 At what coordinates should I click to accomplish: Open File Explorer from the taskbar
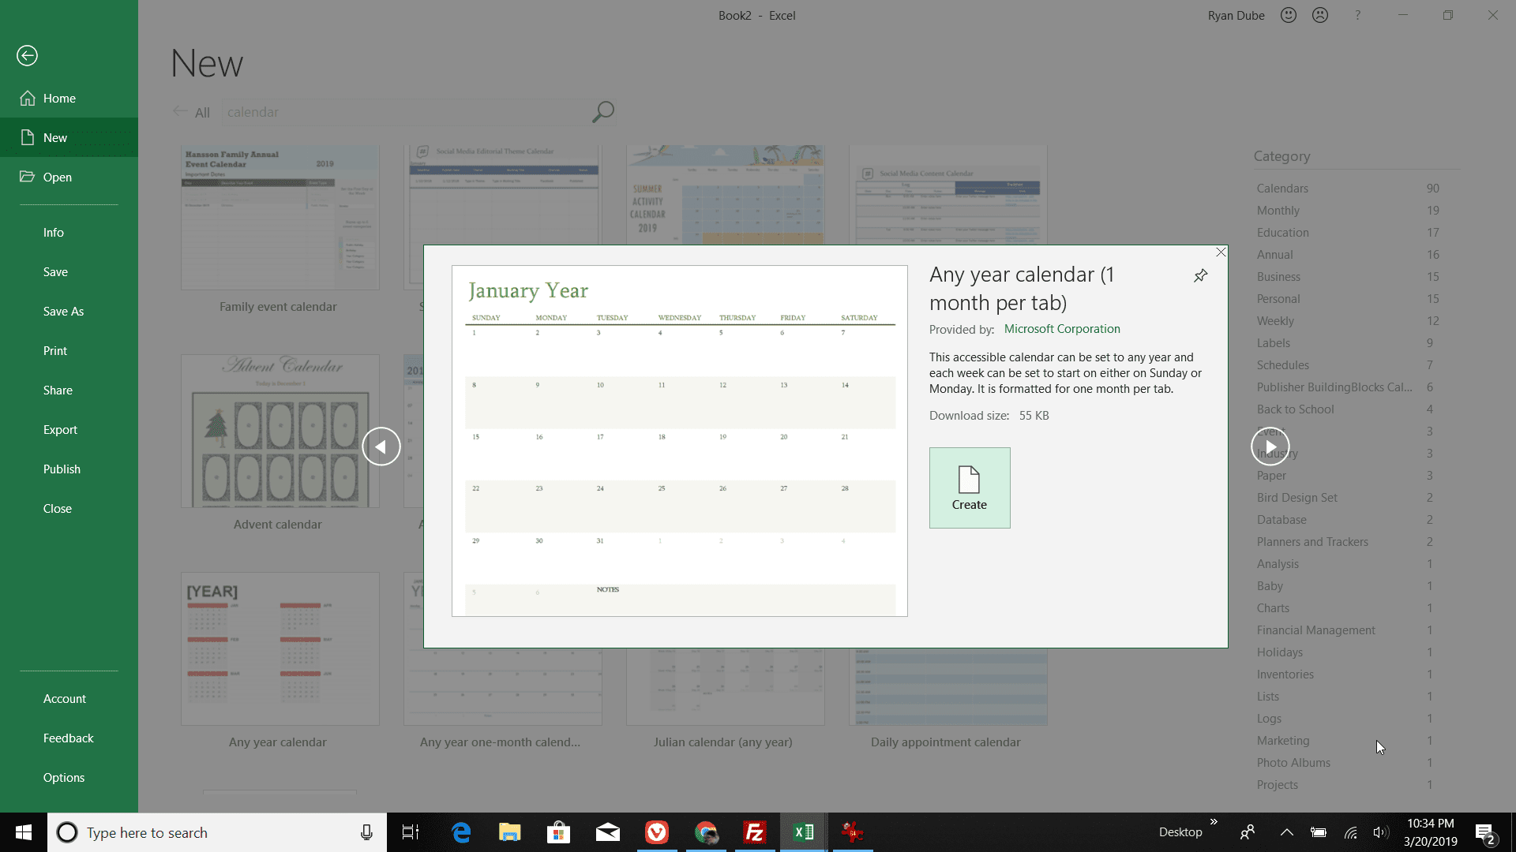pos(510,832)
